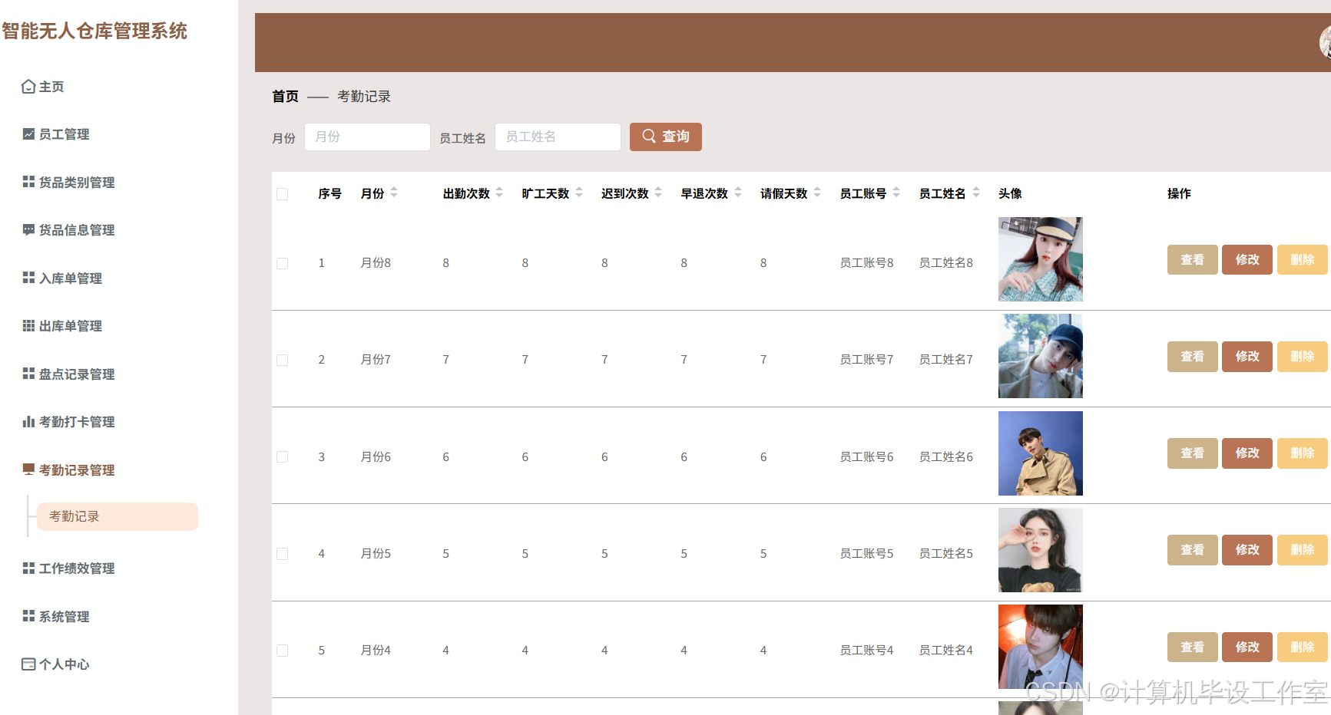Click 首页 breadcrumb link
1331x715 pixels.
pos(285,97)
